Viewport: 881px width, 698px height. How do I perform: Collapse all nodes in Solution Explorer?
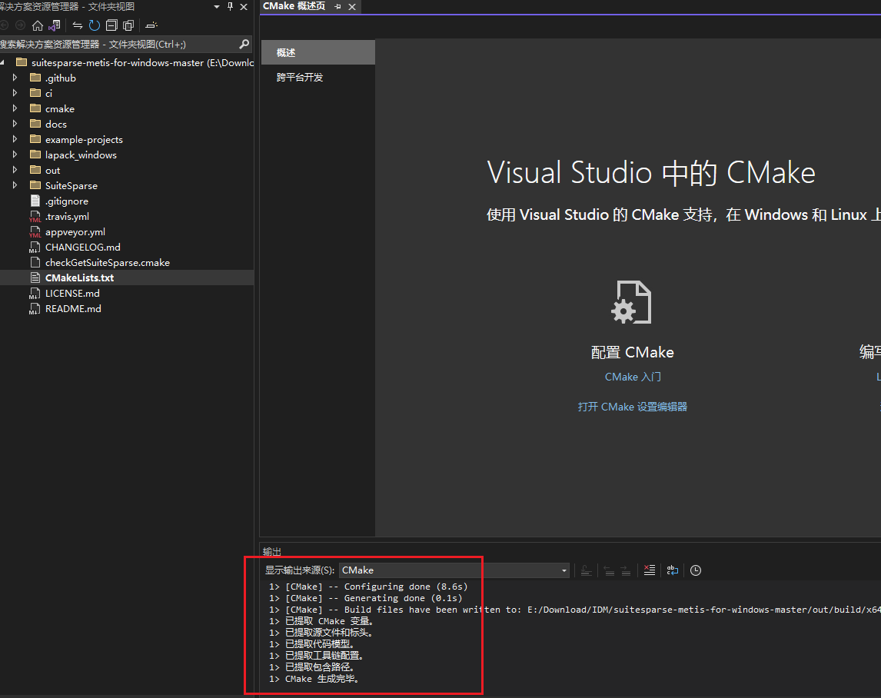(111, 25)
